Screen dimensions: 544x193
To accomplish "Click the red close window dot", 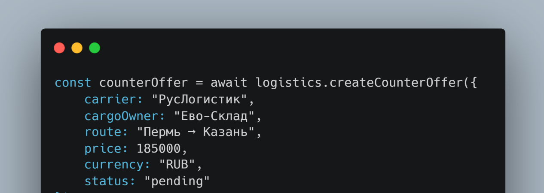I will [59, 48].
